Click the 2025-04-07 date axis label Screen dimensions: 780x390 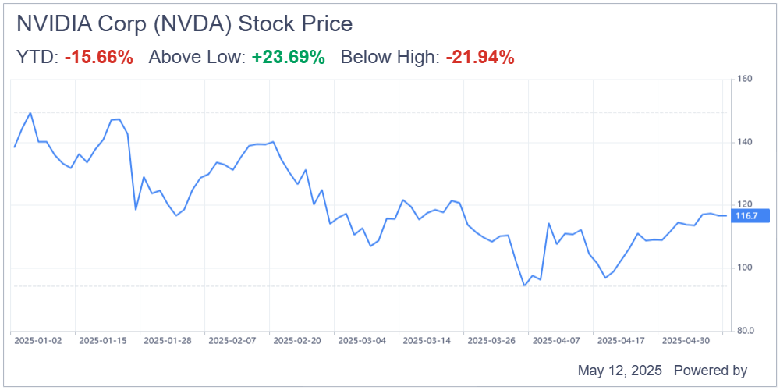click(x=555, y=341)
